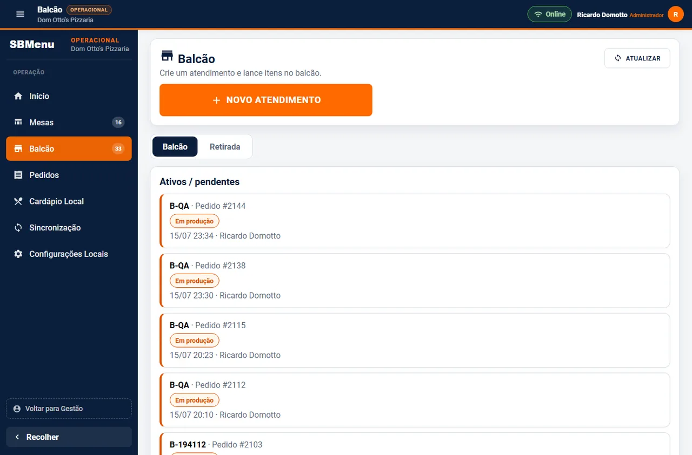
Task: Click Voltar para Gestão button
Action: [x=69, y=409]
